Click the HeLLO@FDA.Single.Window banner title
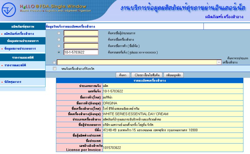The height and width of the screenshot is (154, 250). point(53,6)
